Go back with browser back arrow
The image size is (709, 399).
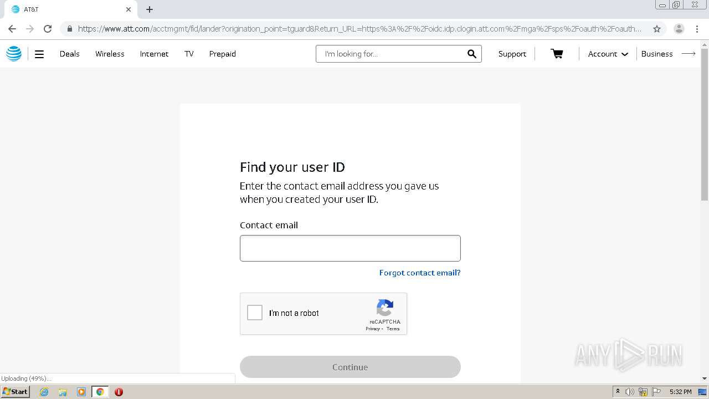pyautogui.click(x=12, y=29)
